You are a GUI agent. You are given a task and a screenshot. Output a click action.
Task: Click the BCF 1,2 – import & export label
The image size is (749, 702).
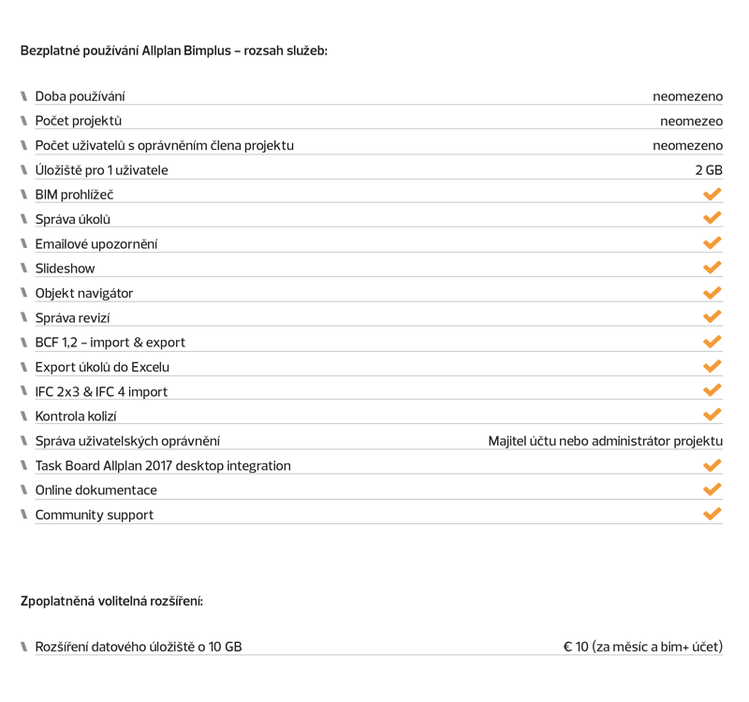click(x=110, y=343)
